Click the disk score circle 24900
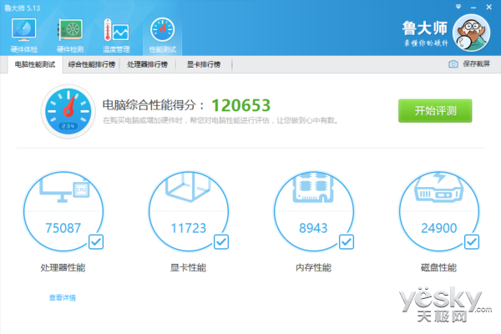Image resolution: width=501 pixels, height=334 pixels. [439, 211]
